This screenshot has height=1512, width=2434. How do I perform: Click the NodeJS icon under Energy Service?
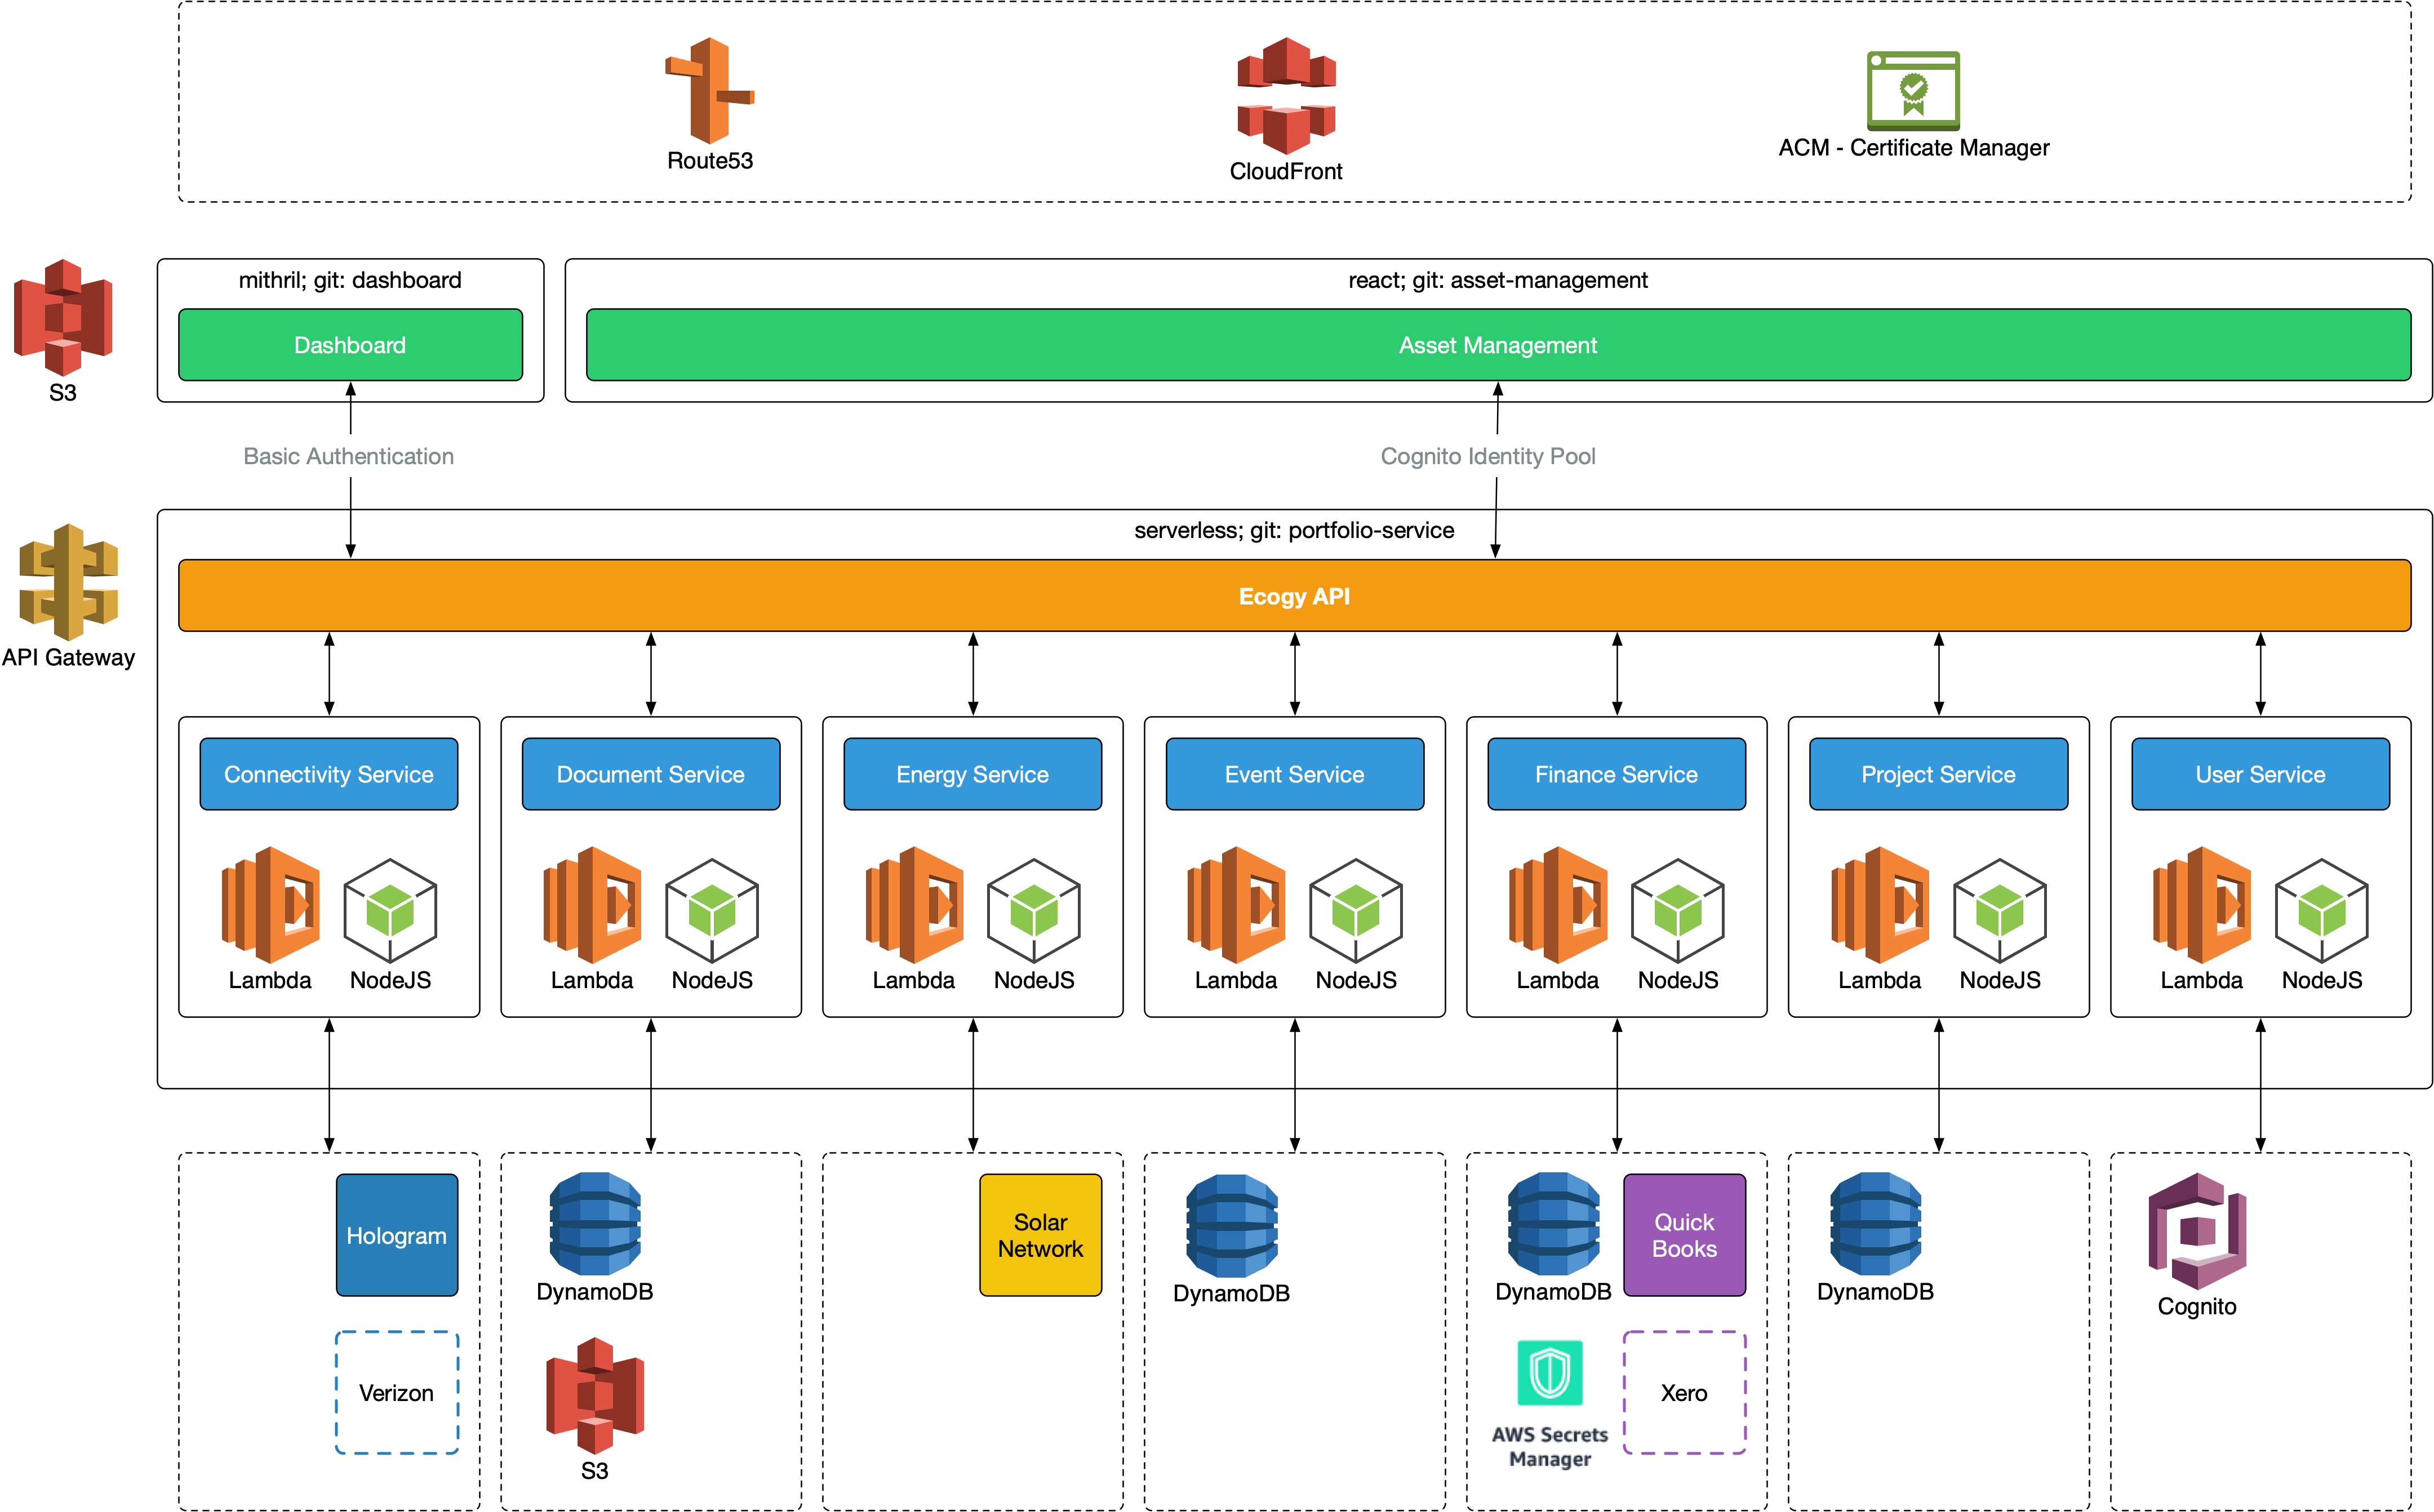click(1034, 911)
